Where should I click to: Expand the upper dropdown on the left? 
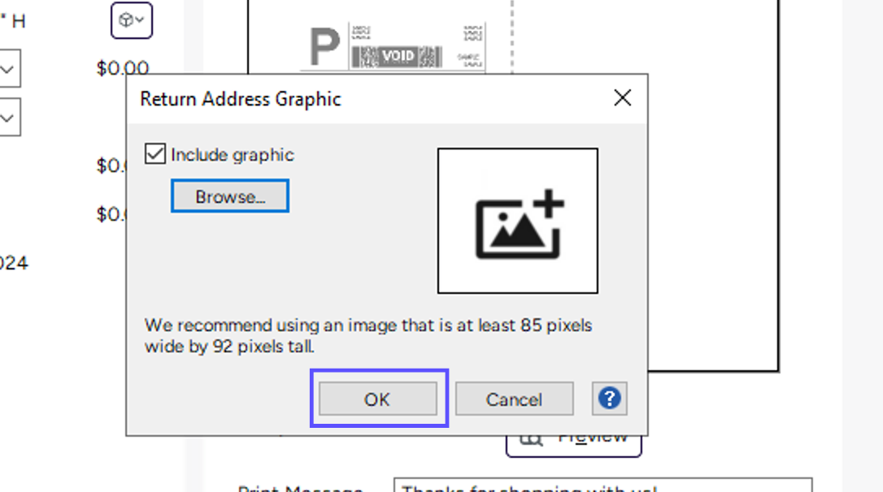pyautogui.click(x=7, y=68)
